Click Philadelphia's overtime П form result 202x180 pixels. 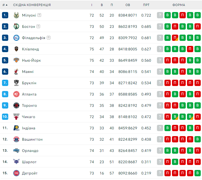(x=175, y=38)
